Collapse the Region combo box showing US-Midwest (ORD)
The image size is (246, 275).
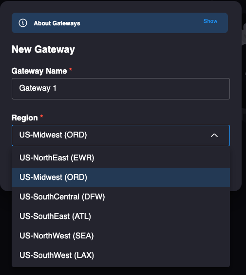(x=121, y=136)
